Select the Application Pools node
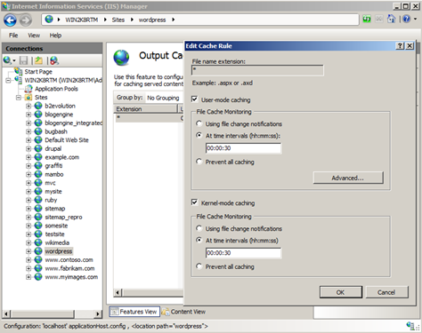 [56, 89]
